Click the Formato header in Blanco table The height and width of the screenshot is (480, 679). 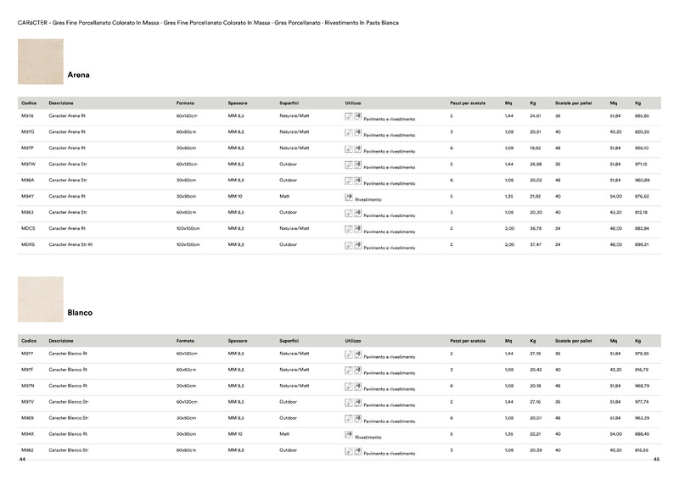coord(185,341)
